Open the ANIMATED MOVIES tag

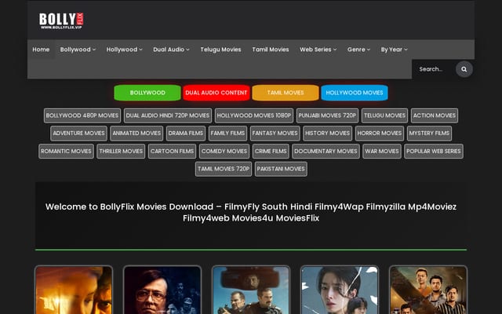(136, 133)
